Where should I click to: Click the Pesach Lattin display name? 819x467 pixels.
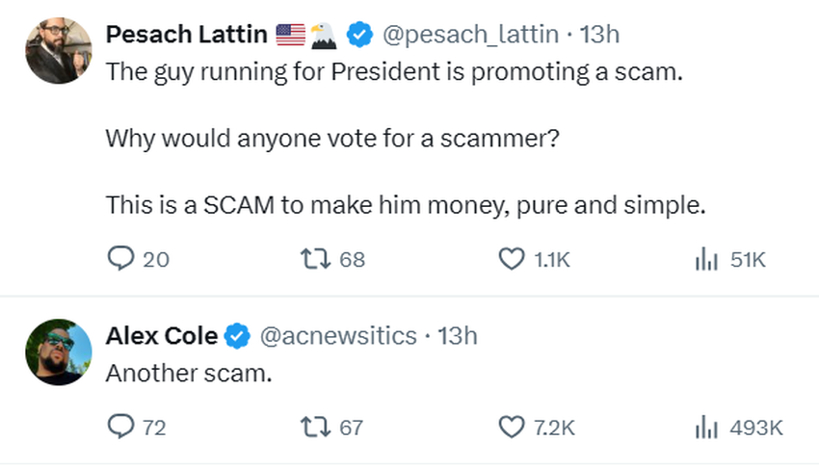coord(186,35)
